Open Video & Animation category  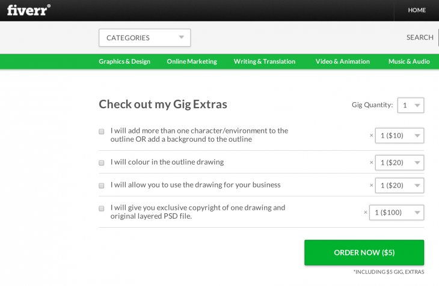point(343,61)
